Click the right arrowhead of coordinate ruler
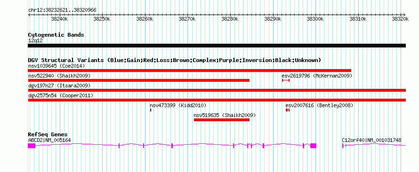 [x=404, y=15]
